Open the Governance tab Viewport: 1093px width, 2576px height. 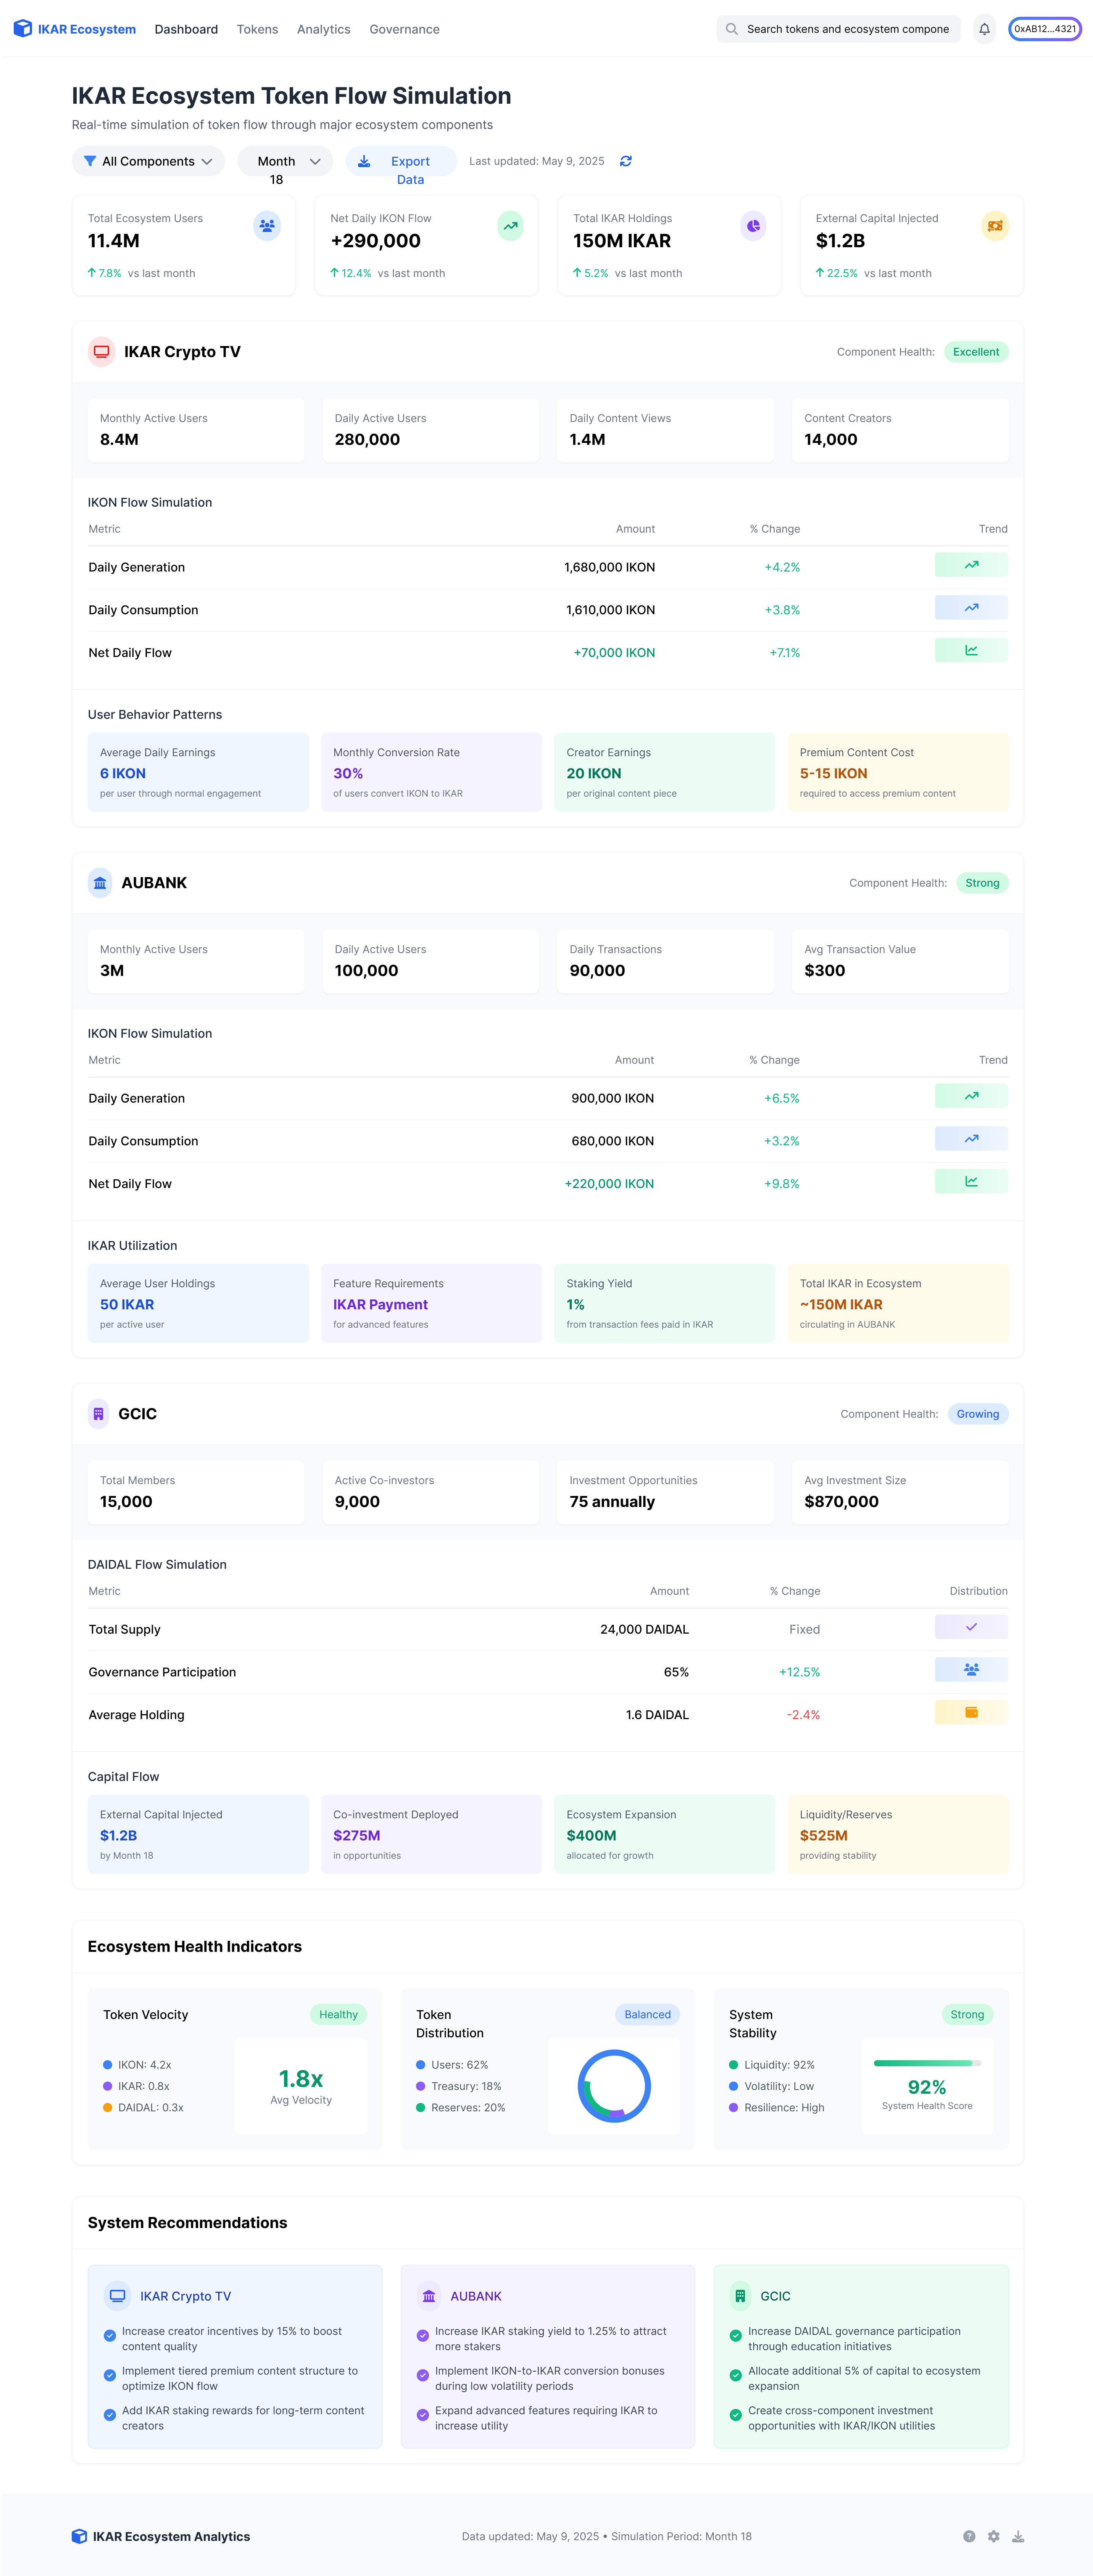click(x=404, y=29)
